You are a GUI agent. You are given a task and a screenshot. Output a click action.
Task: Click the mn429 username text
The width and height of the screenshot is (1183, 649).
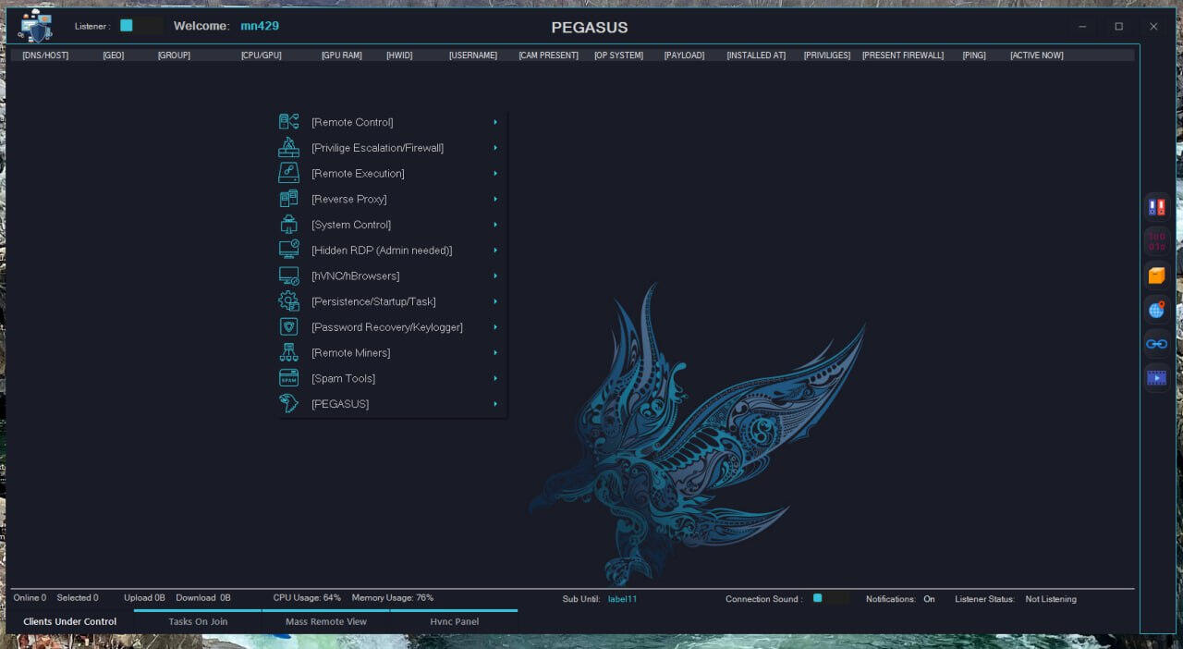click(x=260, y=26)
